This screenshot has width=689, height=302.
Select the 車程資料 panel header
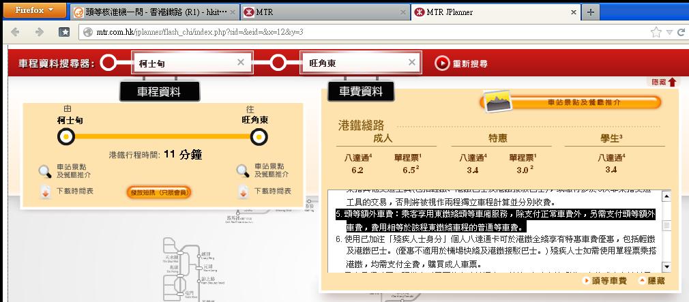pos(160,92)
